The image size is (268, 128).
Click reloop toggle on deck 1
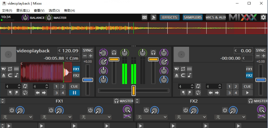pos(25,93)
